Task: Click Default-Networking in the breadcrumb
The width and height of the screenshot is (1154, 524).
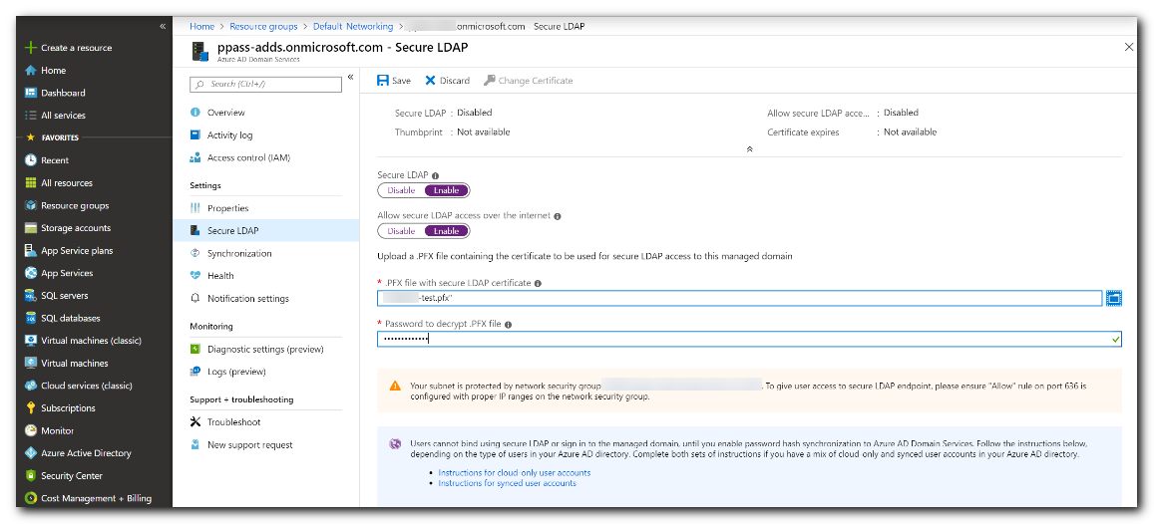Action: click(x=353, y=27)
